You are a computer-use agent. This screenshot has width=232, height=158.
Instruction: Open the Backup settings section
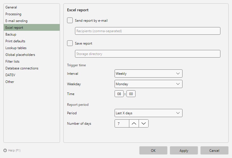pos(32,34)
